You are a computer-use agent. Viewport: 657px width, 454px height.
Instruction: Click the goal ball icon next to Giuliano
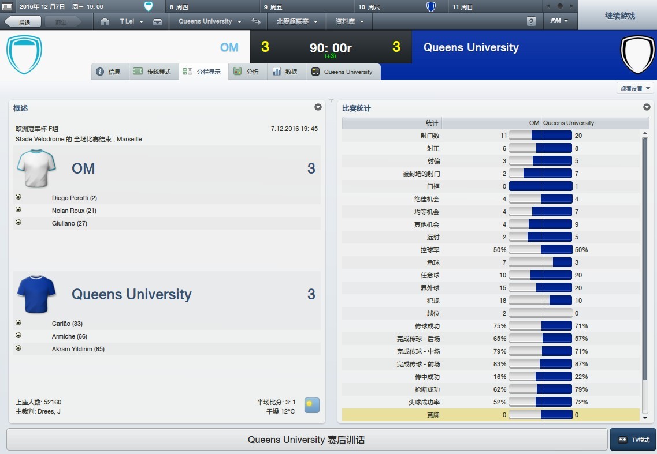tap(18, 222)
